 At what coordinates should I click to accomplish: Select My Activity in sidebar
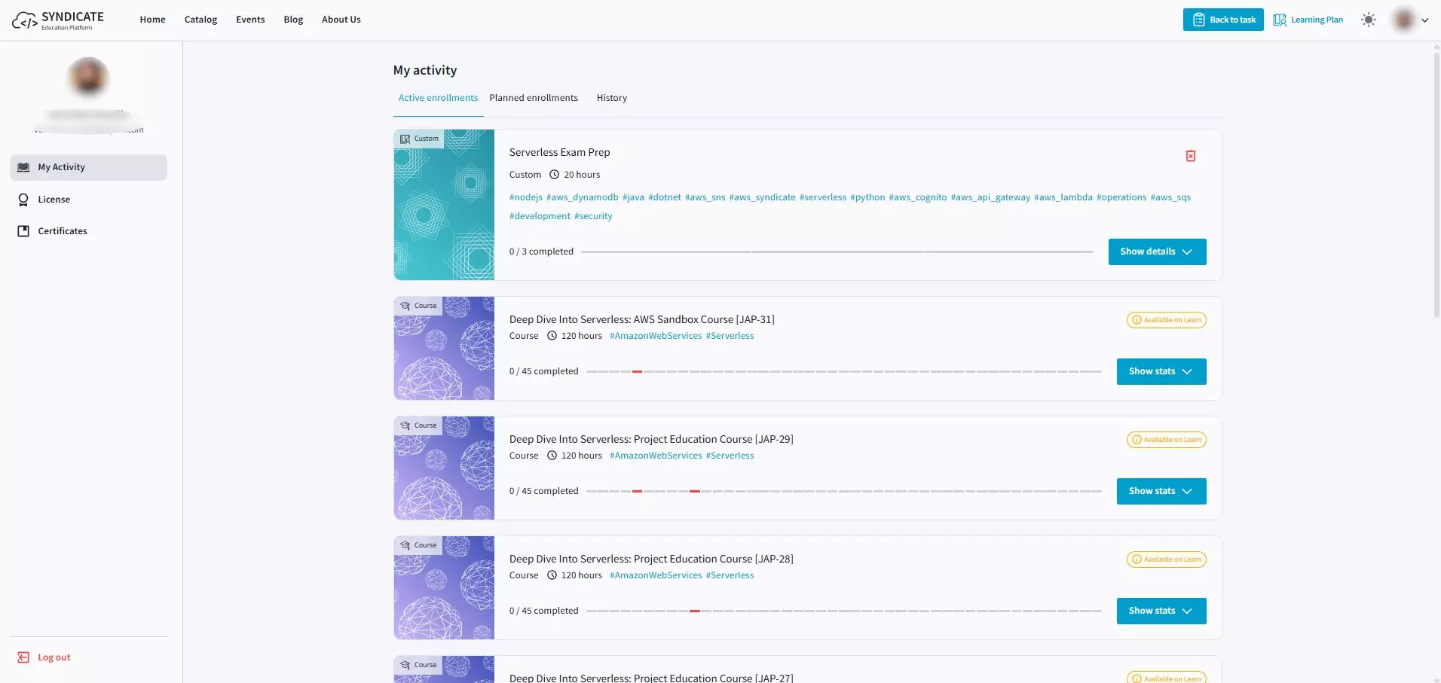coord(88,167)
